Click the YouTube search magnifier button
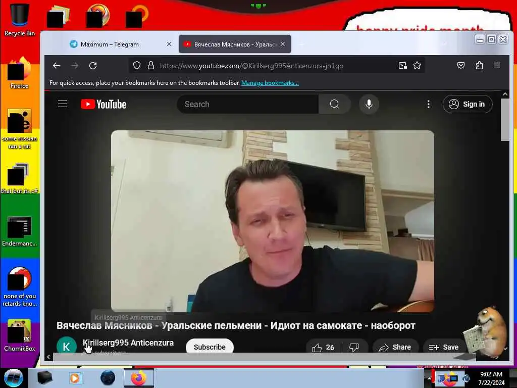Viewport: 517px width, 388px height. coord(334,104)
